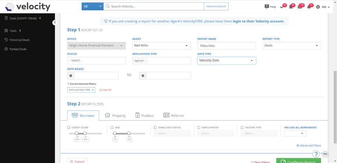Click the Product dollar document icon
337x163 pixels.
[x=138, y=115]
